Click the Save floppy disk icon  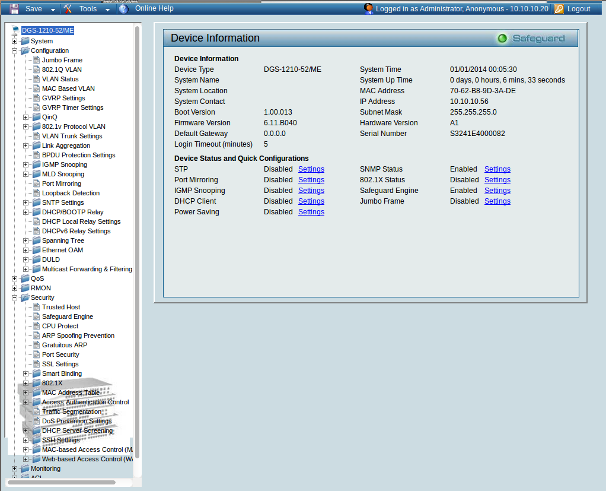(14, 9)
